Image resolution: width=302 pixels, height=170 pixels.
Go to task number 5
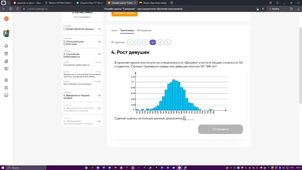click(x=160, y=42)
